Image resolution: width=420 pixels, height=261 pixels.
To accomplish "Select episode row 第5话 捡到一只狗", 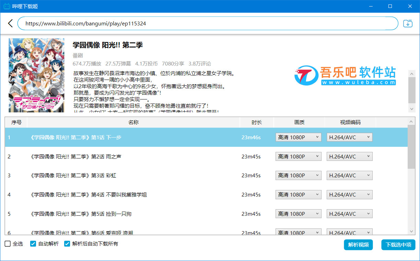I will [x=206, y=214].
